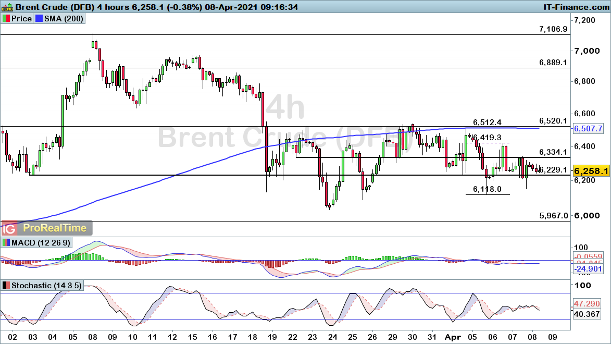Click the 6,419.3 dashed level label
The width and height of the screenshot is (611, 344).
(x=487, y=138)
